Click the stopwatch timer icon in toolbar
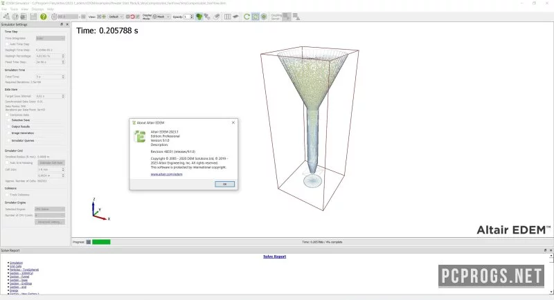The width and height of the screenshot is (554, 300). 54,17
